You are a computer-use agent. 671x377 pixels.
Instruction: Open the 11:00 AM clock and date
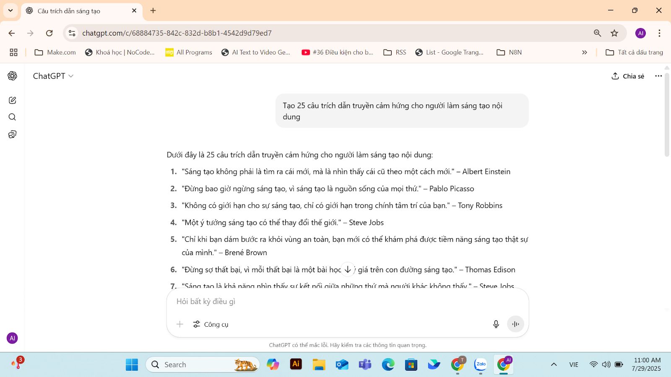(646, 364)
